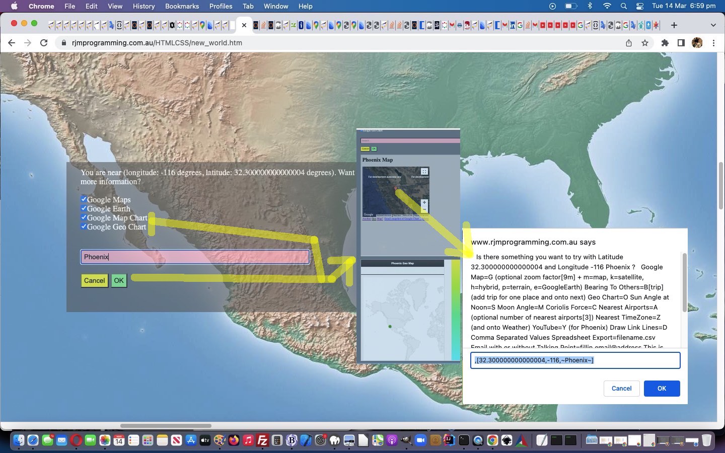The height and width of the screenshot is (453, 725).
Task: Open Photos app in the Dock
Action: tap(105, 440)
